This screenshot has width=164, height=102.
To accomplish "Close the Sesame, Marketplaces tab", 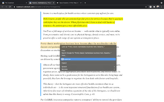I will [x=54, y=3].
